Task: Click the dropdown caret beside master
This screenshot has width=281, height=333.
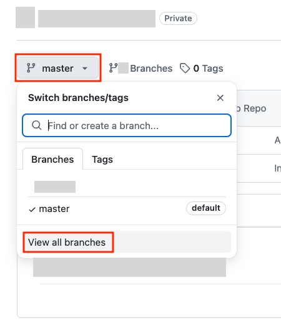Action: (x=85, y=69)
